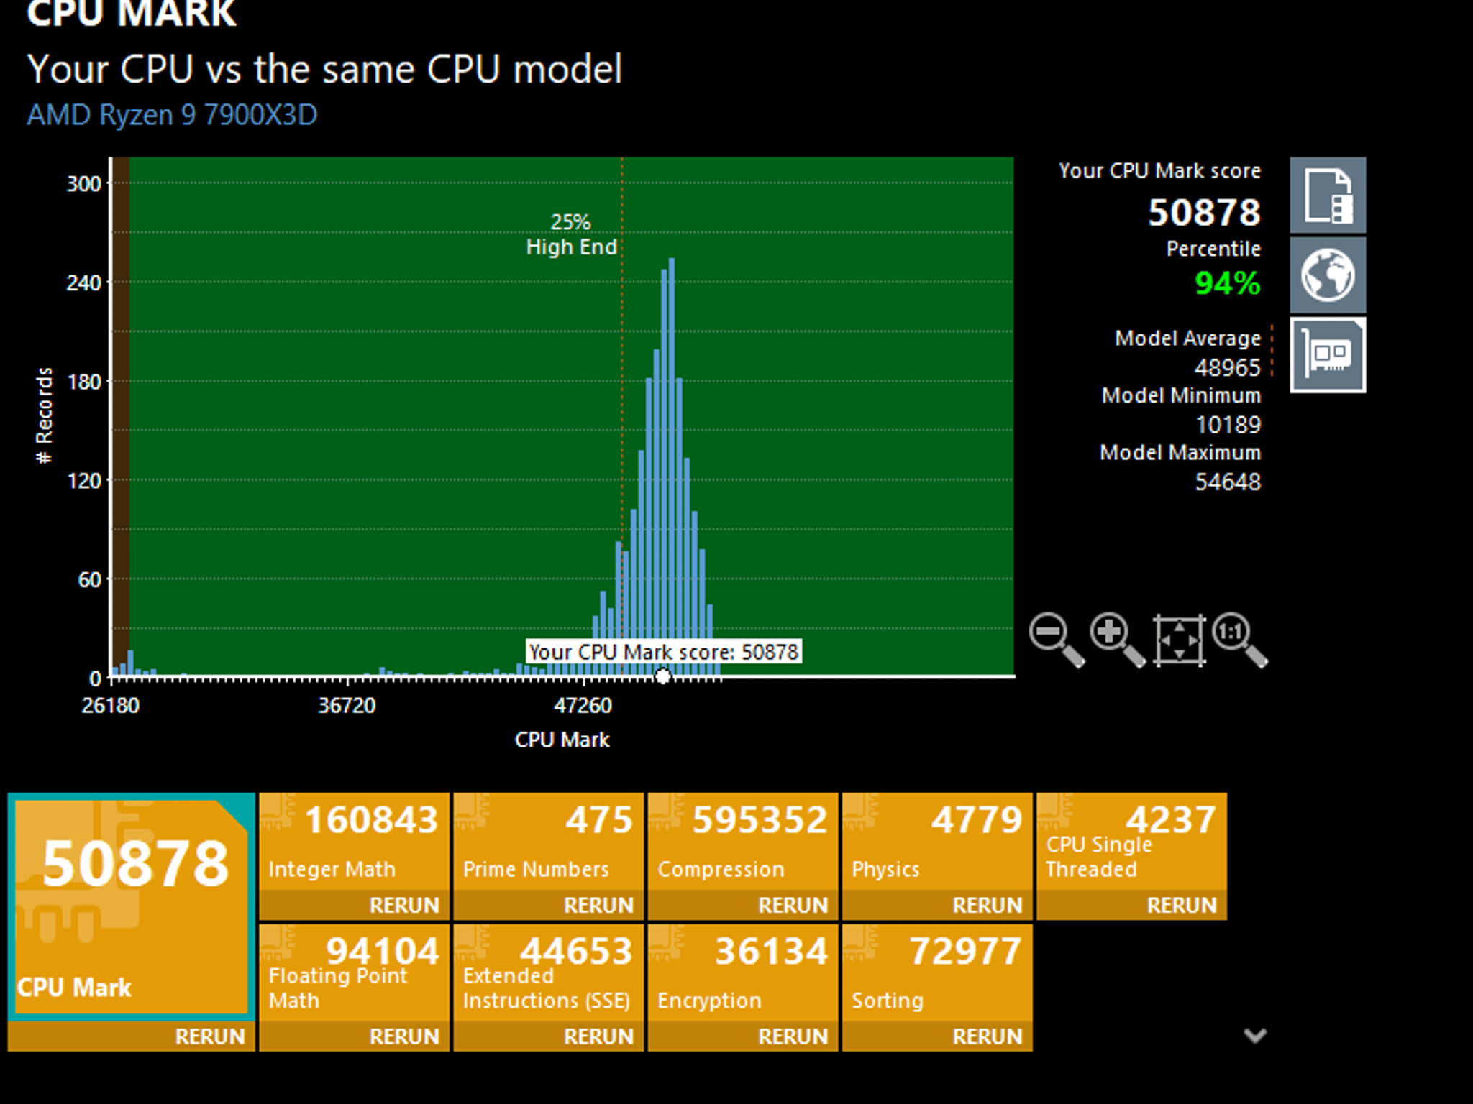
Task: Click the Model Minimum value 10189
Action: (x=1228, y=425)
